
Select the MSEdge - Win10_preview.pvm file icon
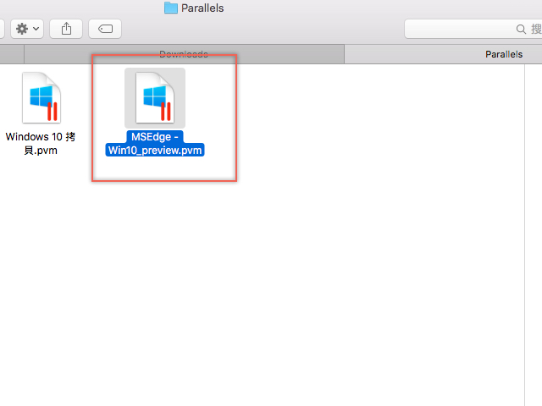tap(155, 98)
